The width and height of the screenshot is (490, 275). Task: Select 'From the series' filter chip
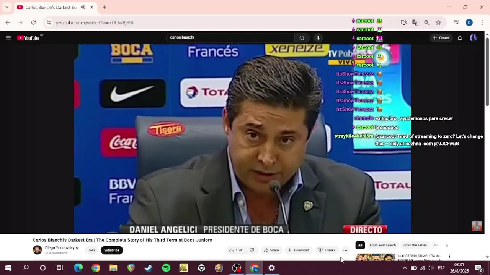click(415, 245)
